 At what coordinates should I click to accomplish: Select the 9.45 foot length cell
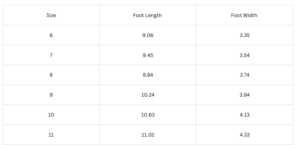(148, 55)
